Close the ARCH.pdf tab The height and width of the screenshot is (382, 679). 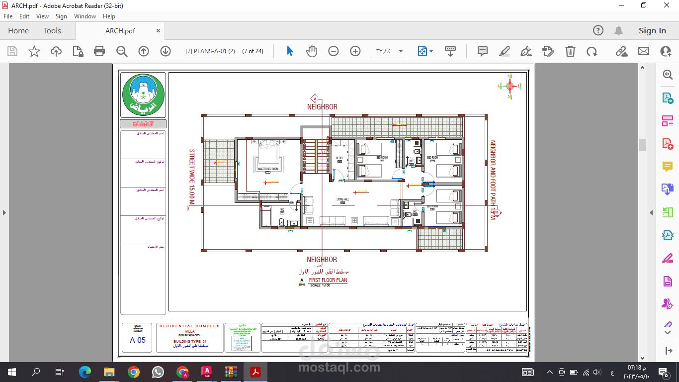(x=159, y=31)
